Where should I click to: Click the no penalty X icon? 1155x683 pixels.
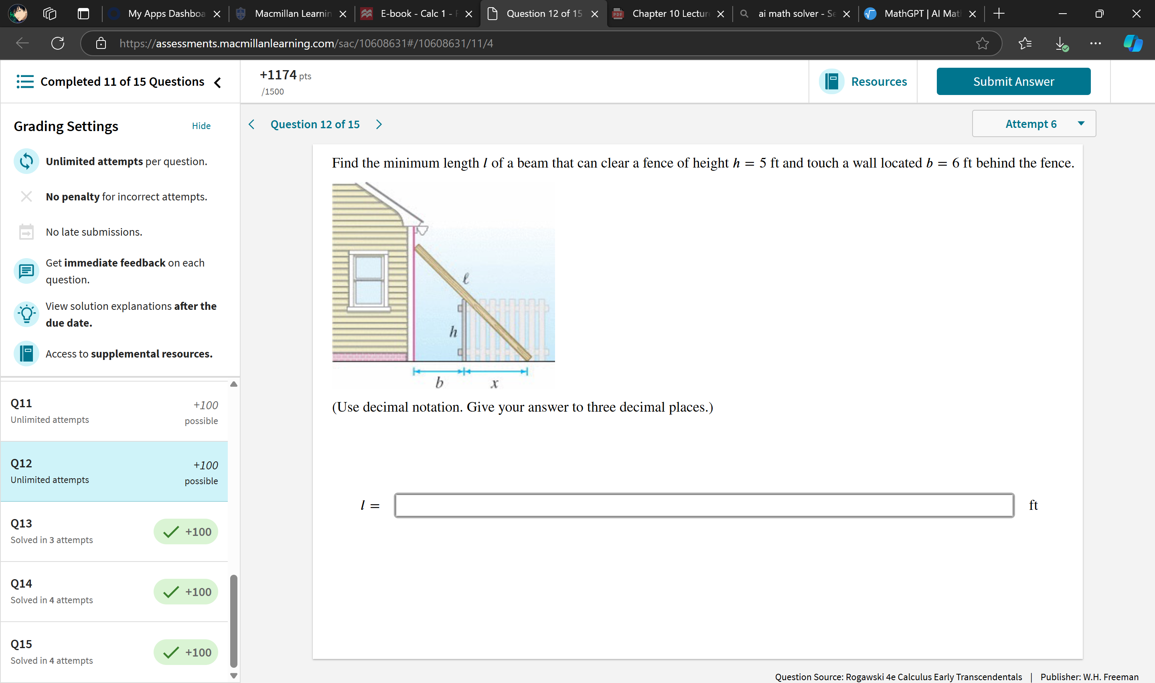click(26, 196)
